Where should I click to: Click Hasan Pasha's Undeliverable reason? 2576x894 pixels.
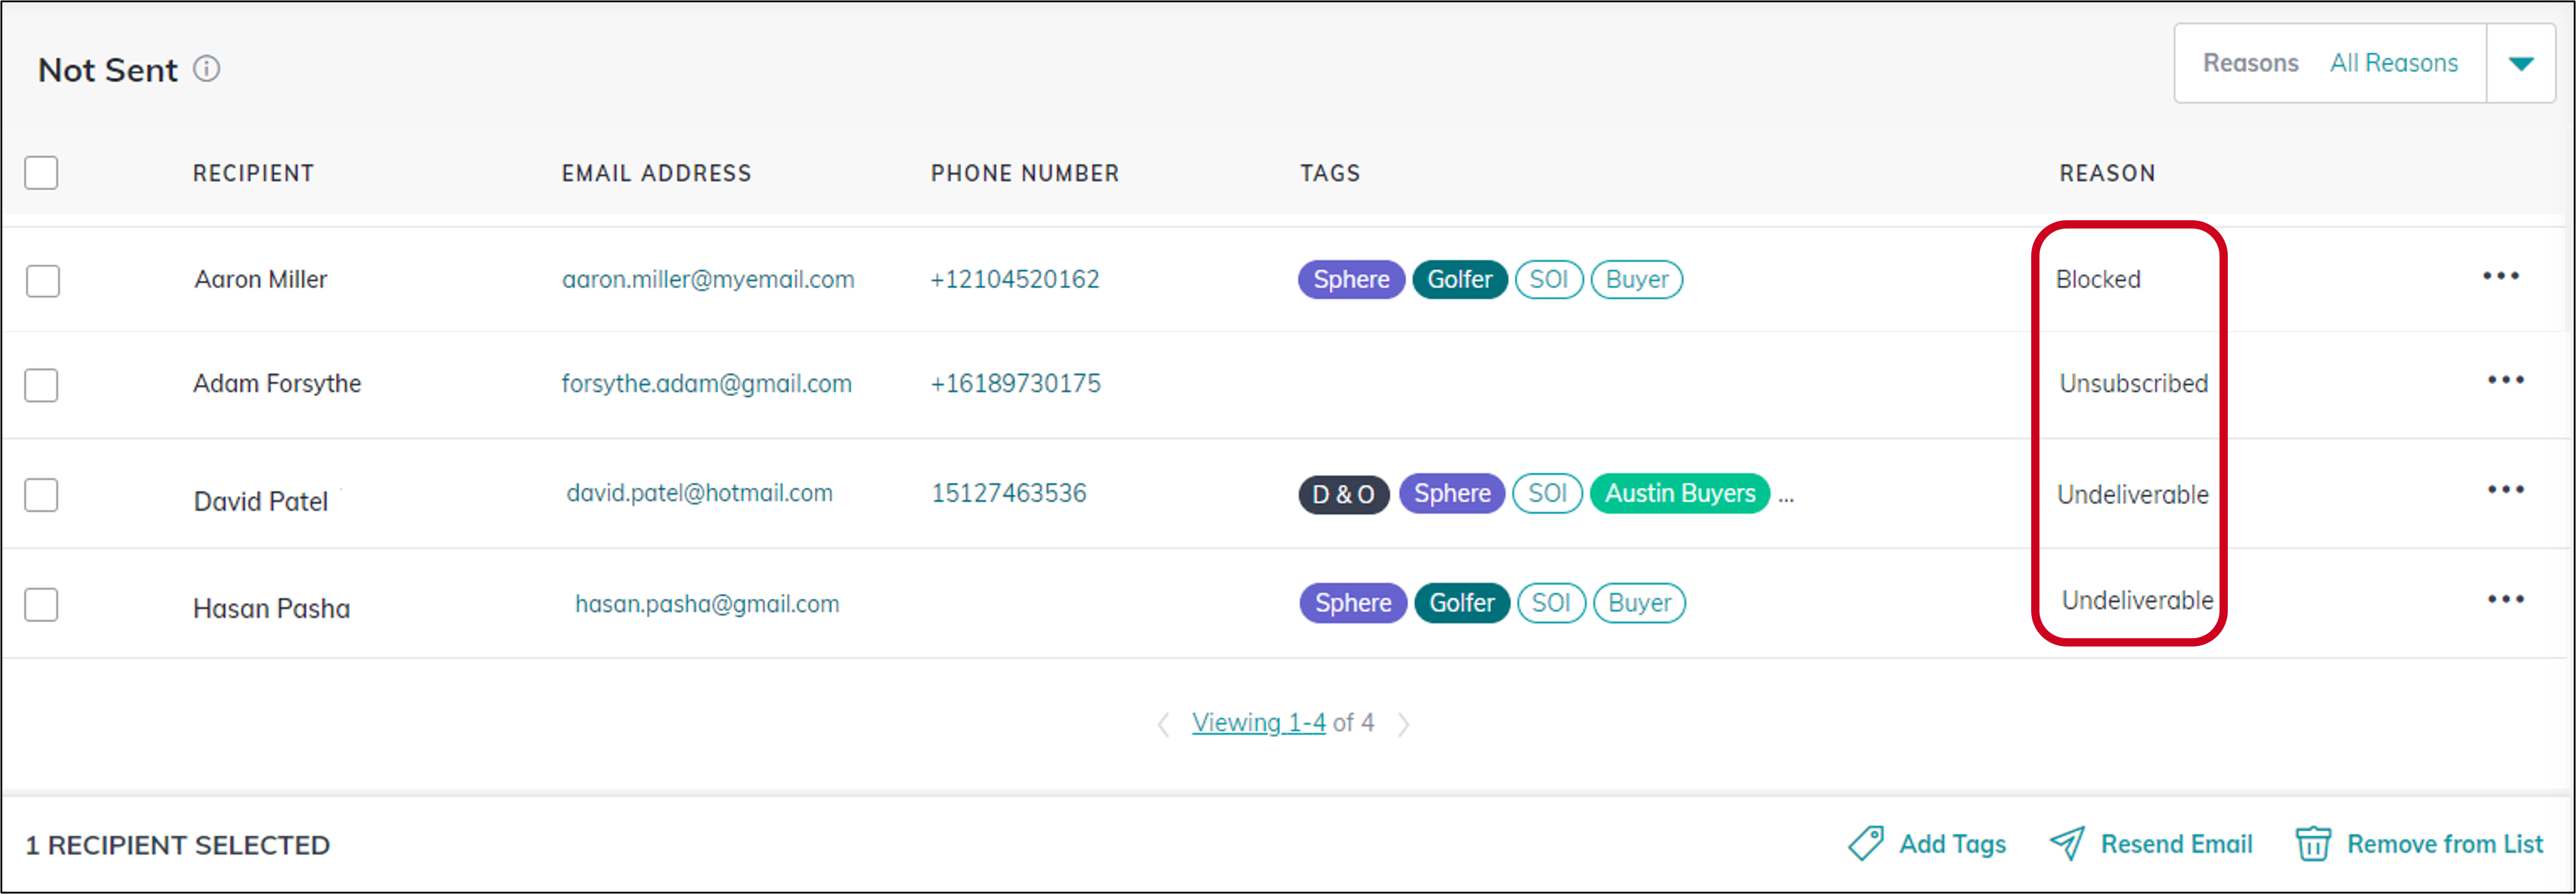(x=2137, y=600)
